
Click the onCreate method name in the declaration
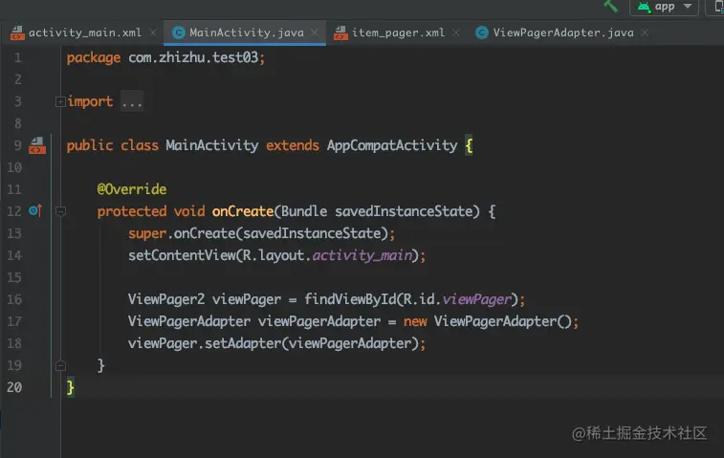tap(243, 211)
